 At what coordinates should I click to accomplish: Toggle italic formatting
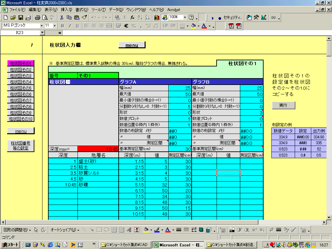70,26
